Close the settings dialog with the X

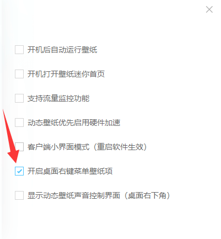209,9
